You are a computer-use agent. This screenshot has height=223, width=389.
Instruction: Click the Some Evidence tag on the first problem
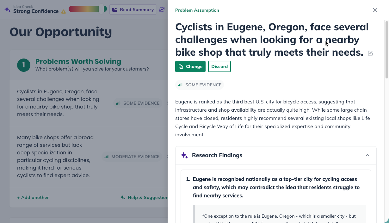(x=138, y=103)
